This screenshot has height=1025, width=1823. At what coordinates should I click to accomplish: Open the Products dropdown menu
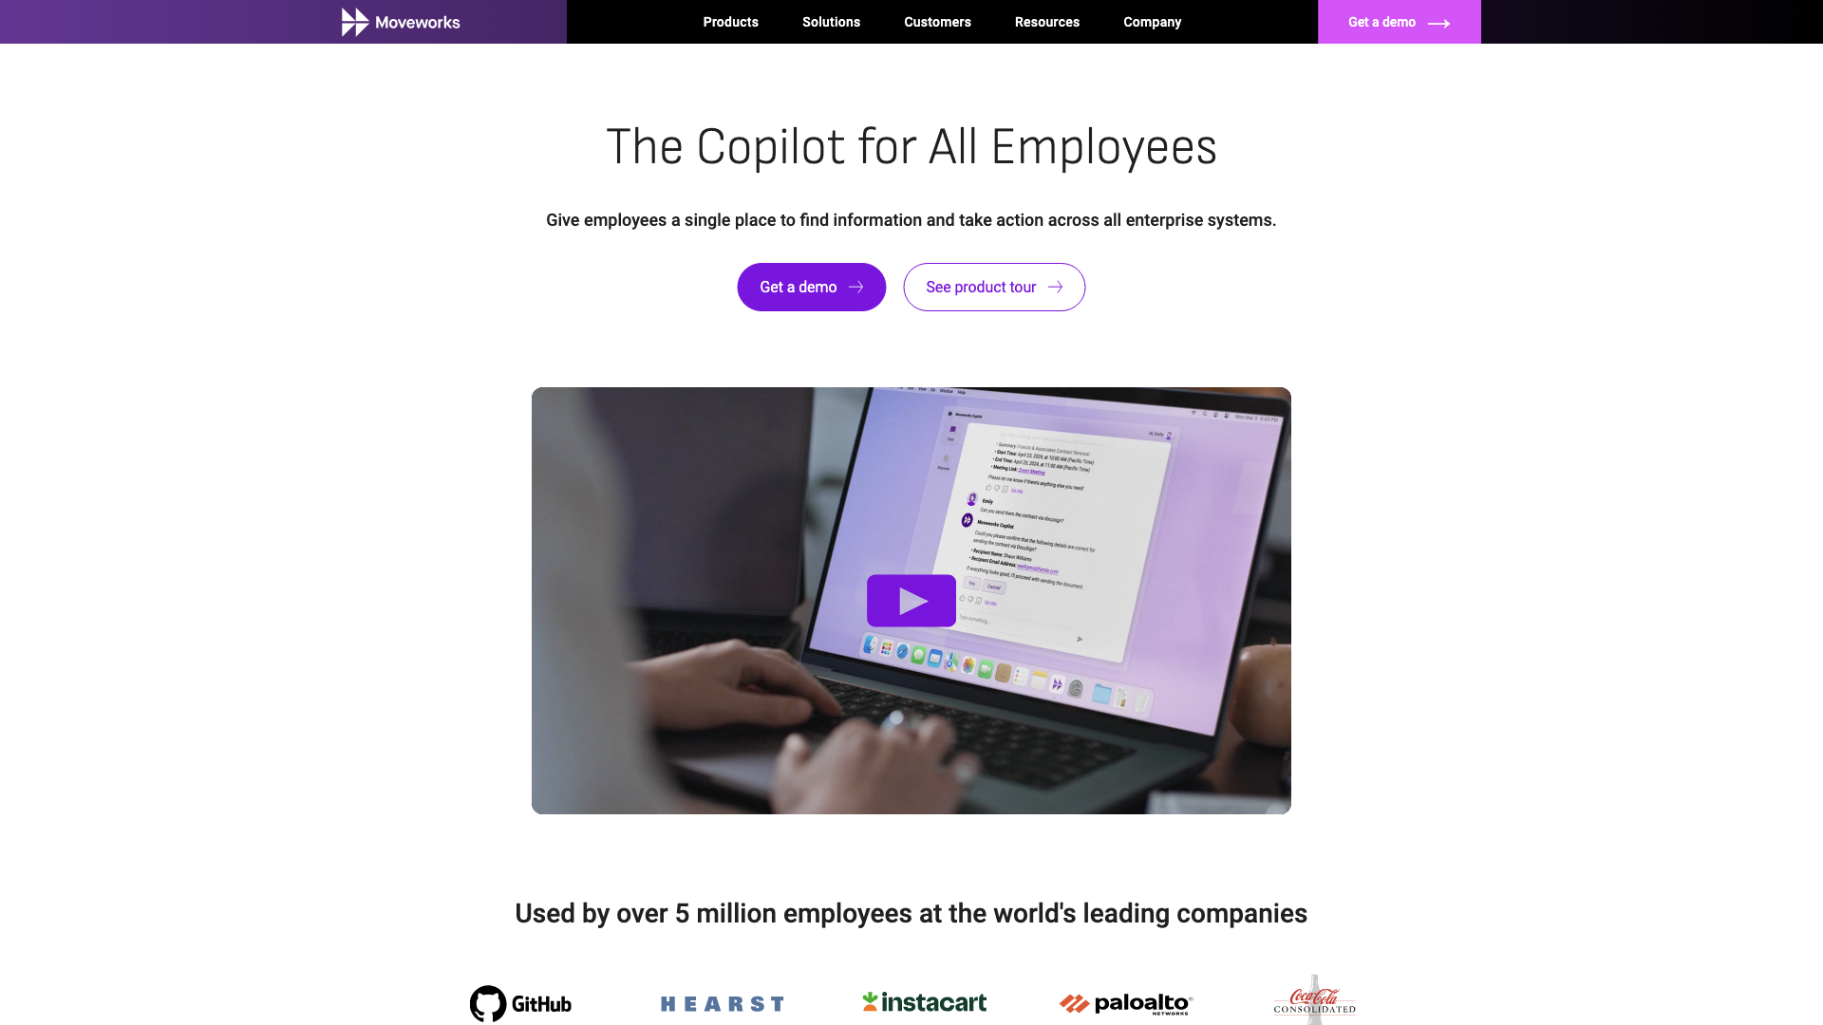730,21
